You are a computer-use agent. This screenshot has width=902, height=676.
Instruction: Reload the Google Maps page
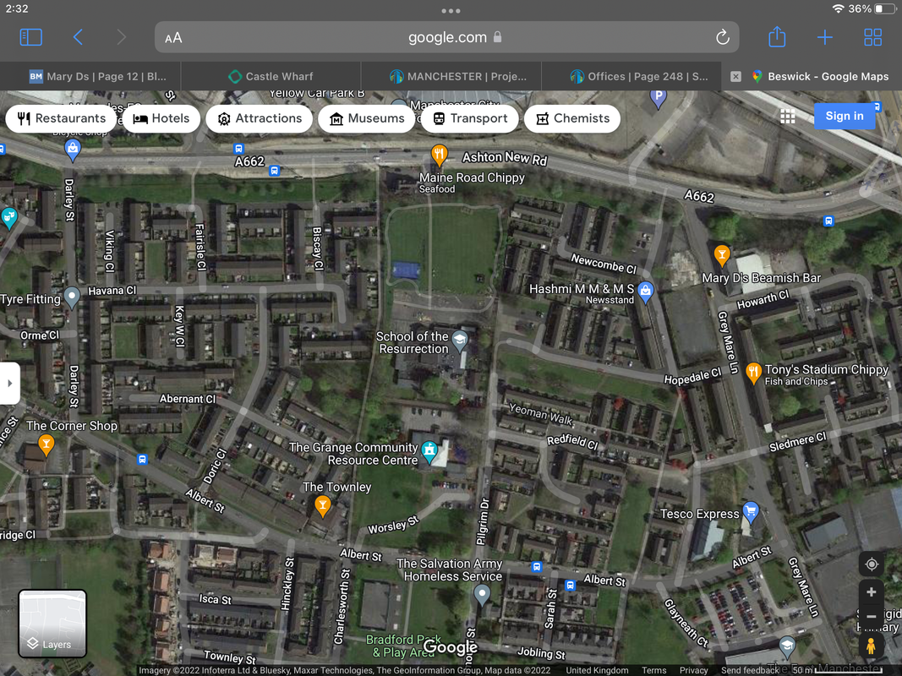[x=723, y=37]
